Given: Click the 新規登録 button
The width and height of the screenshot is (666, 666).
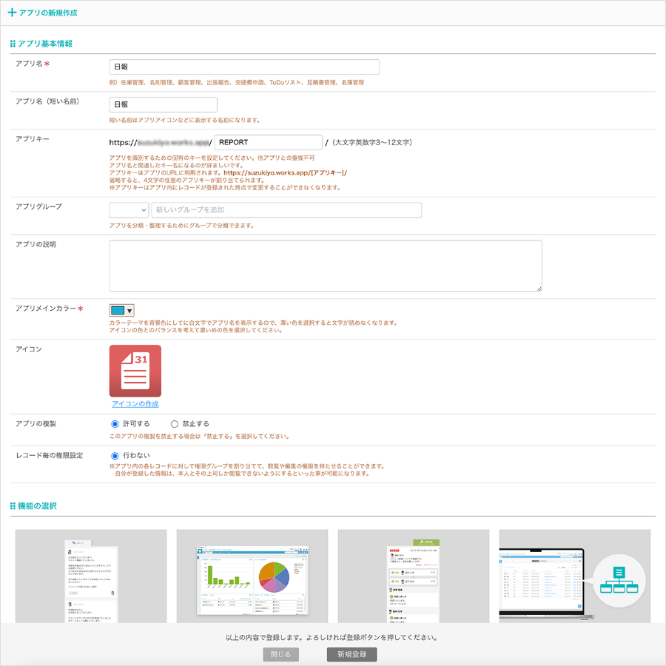Looking at the screenshot, I should point(352,654).
